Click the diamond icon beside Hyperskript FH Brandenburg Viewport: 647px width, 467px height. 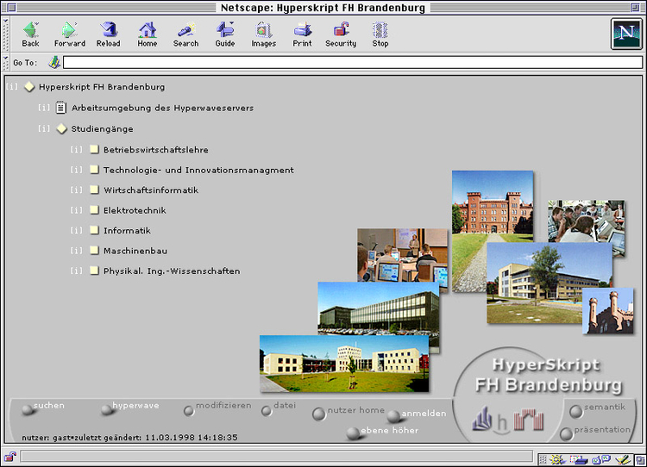point(28,87)
